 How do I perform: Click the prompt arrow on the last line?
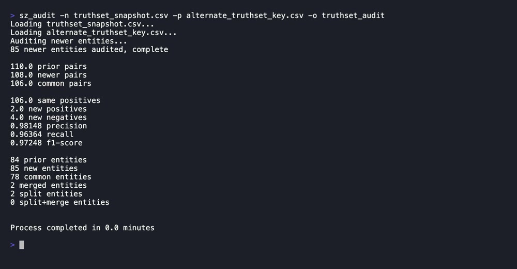pos(12,245)
